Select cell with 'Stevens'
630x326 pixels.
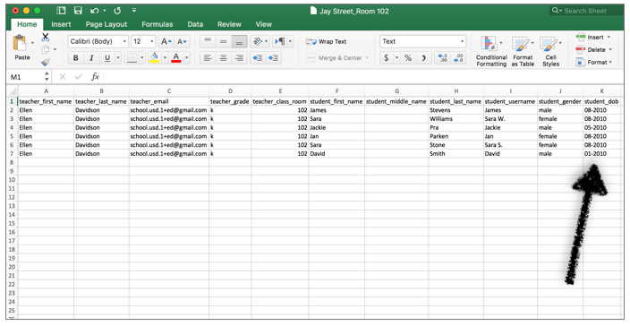click(x=455, y=110)
